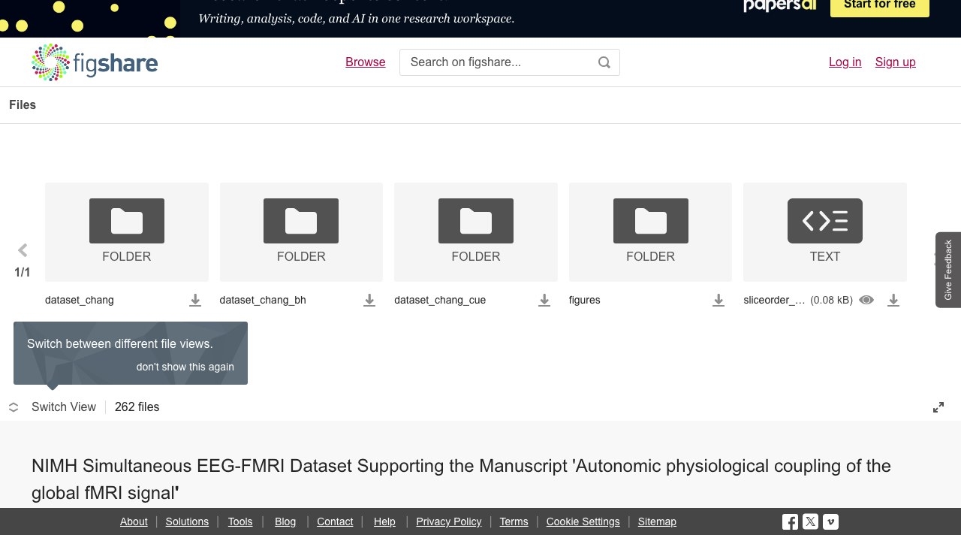Open the Help footer link
Viewport: 961px width, 541px height.
(x=384, y=521)
